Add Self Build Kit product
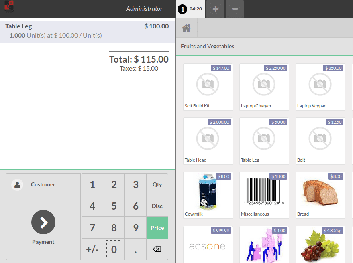Screen dimensions: 353x263 pos(208,87)
